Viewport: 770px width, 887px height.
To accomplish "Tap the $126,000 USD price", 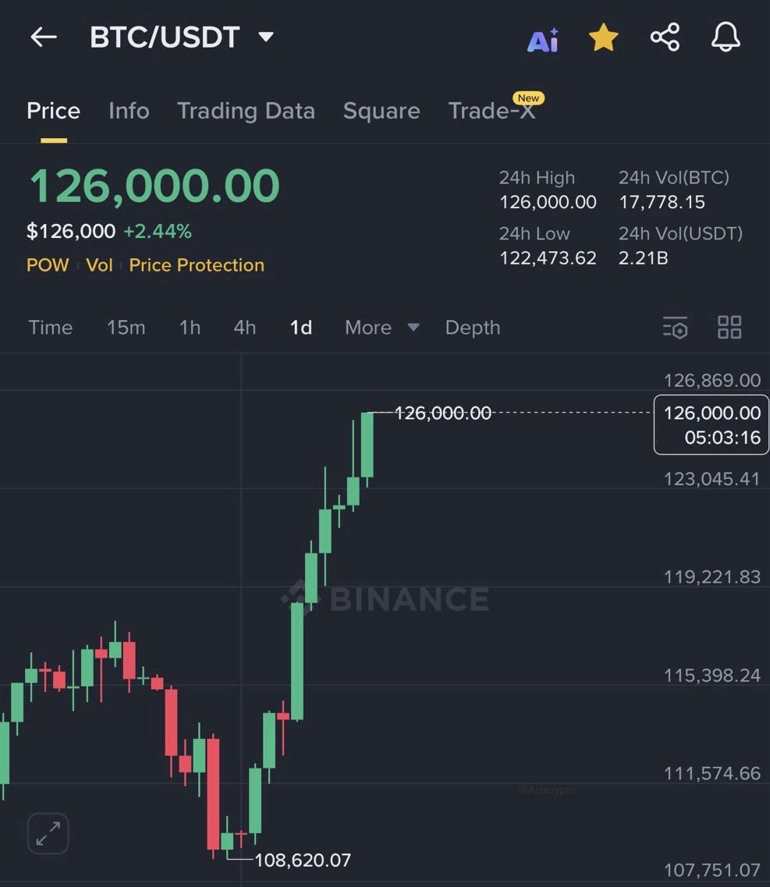I will (x=71, y=232).
